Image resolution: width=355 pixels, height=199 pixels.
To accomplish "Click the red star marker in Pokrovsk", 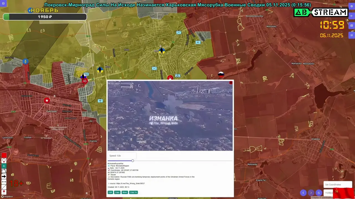I will tap(47, 101).
